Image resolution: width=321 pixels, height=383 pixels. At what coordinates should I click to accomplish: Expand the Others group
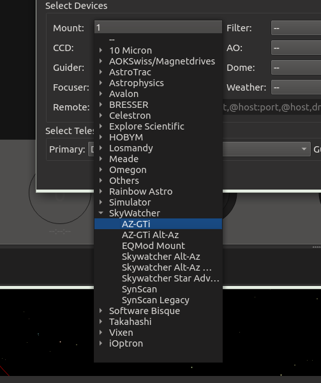pos(101,181)
